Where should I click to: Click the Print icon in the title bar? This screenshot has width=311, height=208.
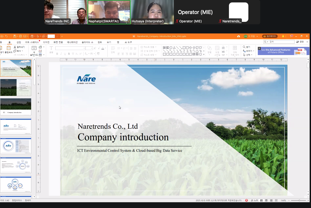[21, 36]
